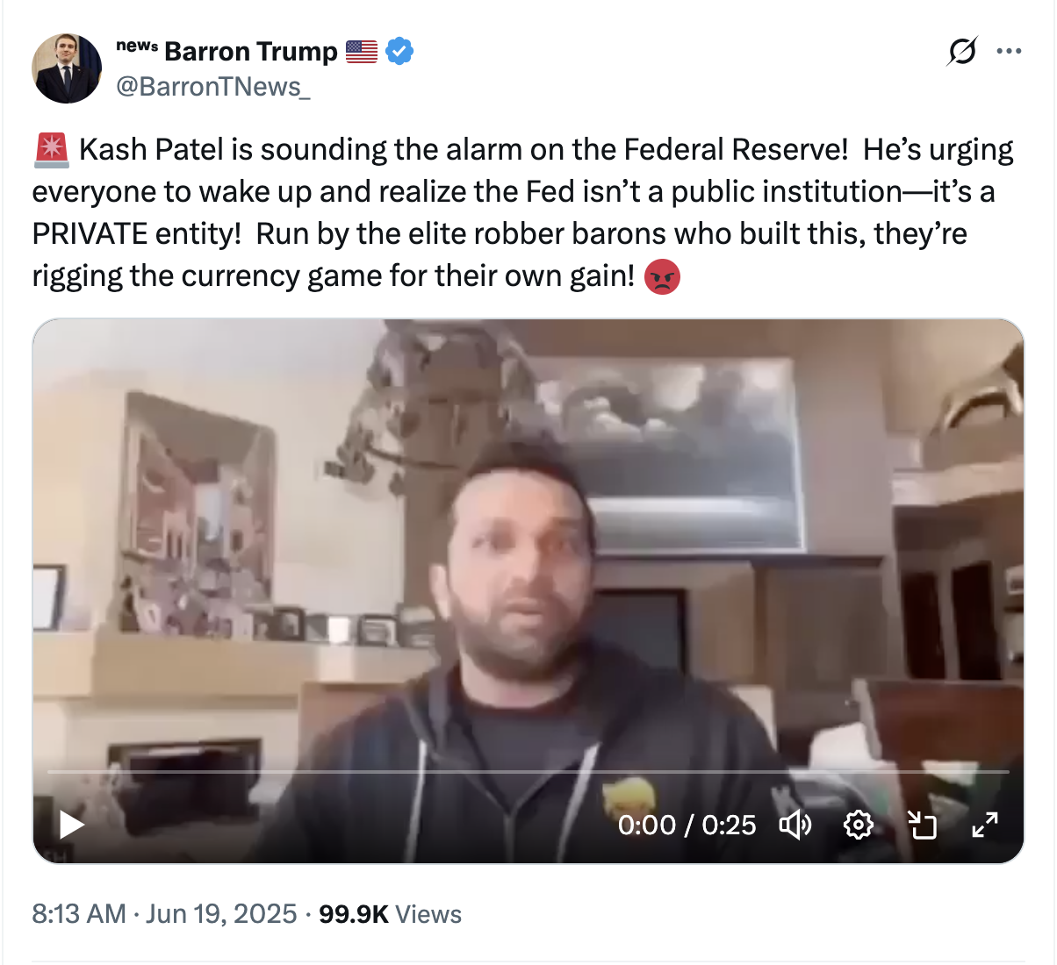Toggle fullscreen with the expand arrows
Image resolution: width=1057 pixels, height=965 pixels.
pos(985,825)
